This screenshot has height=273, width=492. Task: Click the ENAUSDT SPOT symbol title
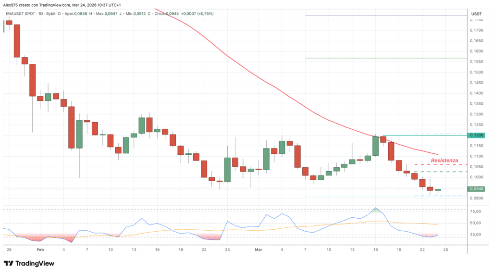[x=20, y=14]
